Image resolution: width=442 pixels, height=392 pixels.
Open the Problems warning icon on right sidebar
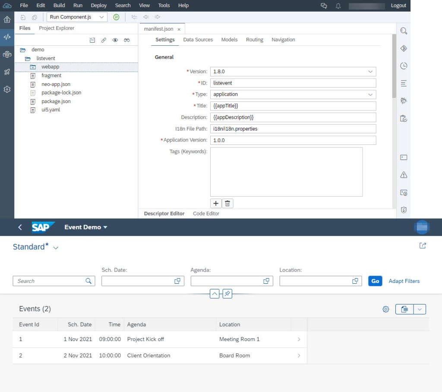(403, 175)
